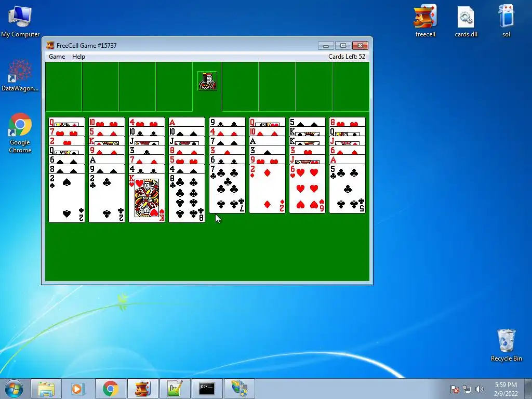The image size is (532, 399).
Task: Click the four of clubs card
Action: tap(147, 169)
